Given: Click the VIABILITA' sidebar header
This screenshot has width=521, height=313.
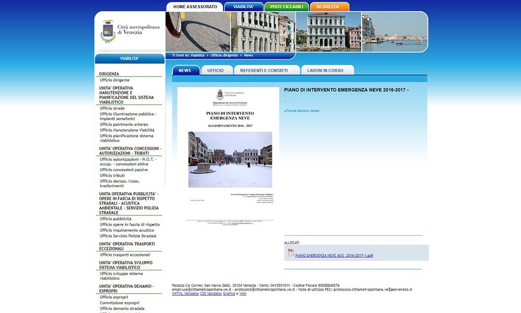Looking at the screenshot, I should 130,58.
